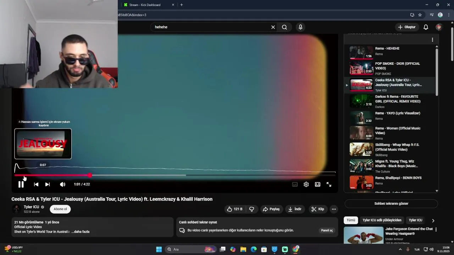Go to previous video in playlist
Viewport: 454px width, 255px height.
click(x=36, y=184)
